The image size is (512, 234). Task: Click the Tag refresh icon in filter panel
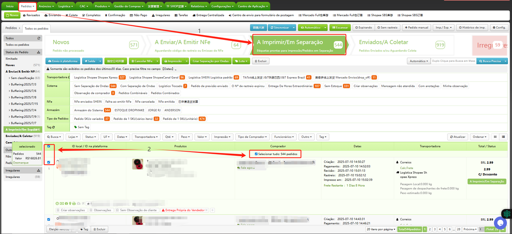coord(53,127)
